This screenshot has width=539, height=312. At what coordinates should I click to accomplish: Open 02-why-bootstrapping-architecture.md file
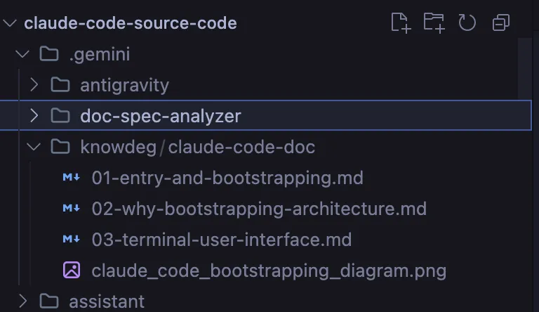(259, 209)
